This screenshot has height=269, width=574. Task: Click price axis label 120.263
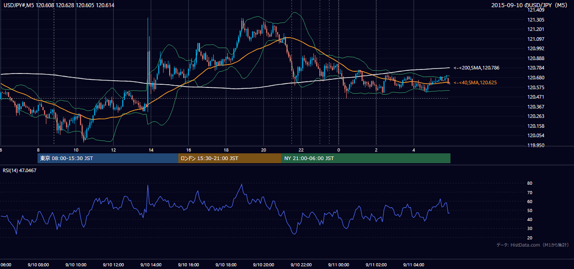537,116
